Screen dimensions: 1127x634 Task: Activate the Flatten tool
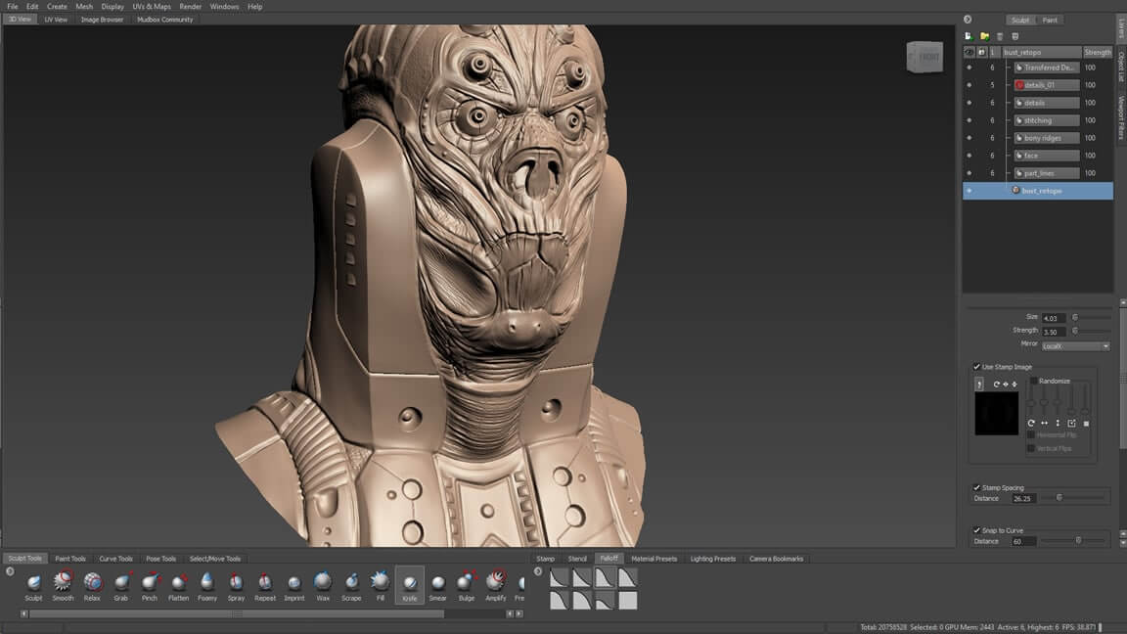[178, 583]
